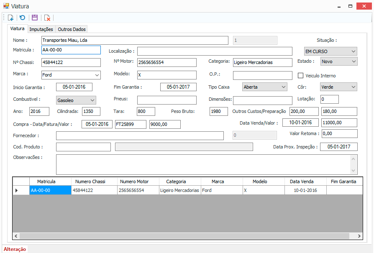374x253 pixels.
Task: Click the Peso Bruto input field
Action: [219, 111]
